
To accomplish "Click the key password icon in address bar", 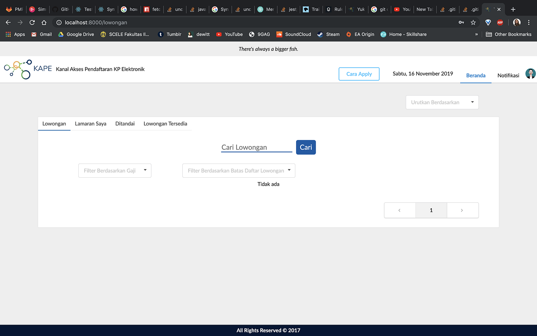I will pos(461,23).
